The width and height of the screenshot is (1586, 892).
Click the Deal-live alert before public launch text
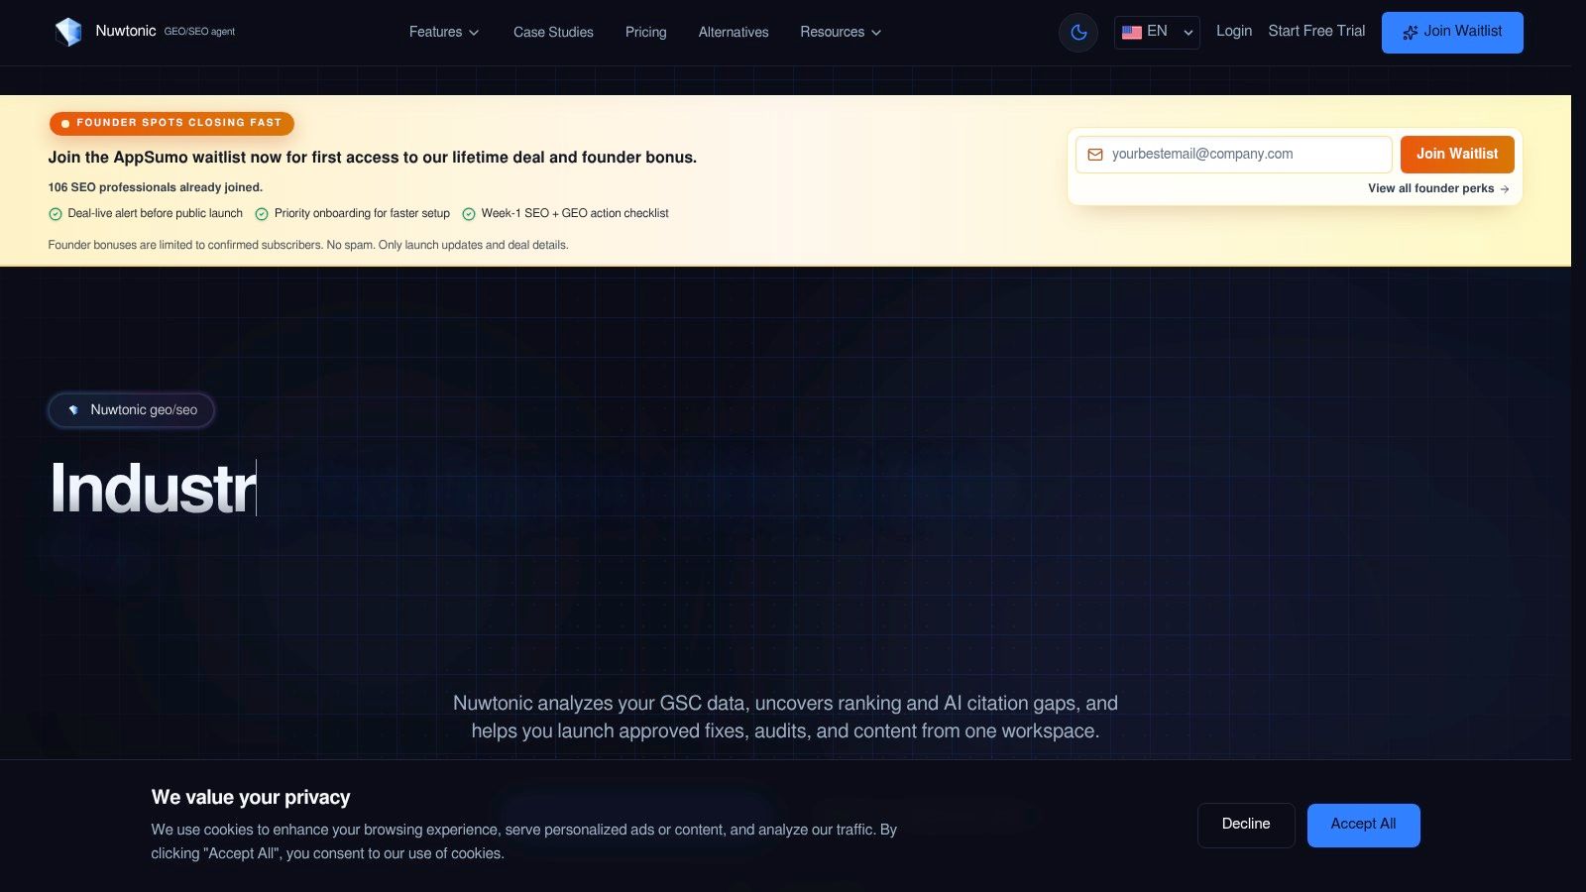(156, 213)
